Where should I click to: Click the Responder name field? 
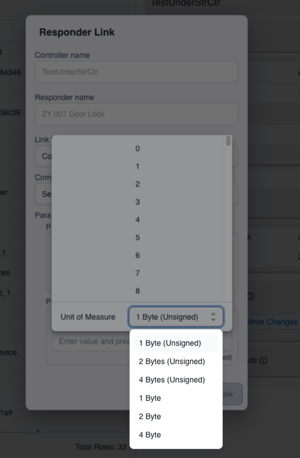(136, 114)
